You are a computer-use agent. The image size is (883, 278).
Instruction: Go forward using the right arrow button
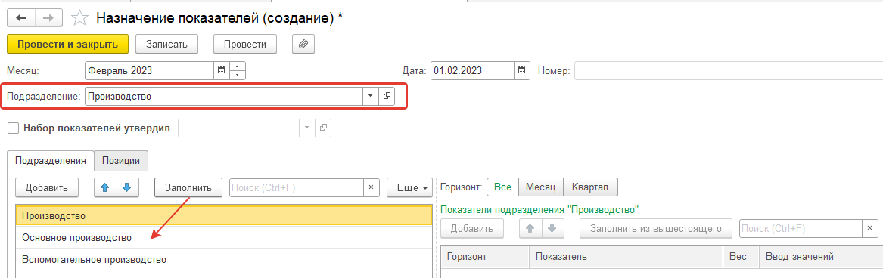click(x=49, y=17)
